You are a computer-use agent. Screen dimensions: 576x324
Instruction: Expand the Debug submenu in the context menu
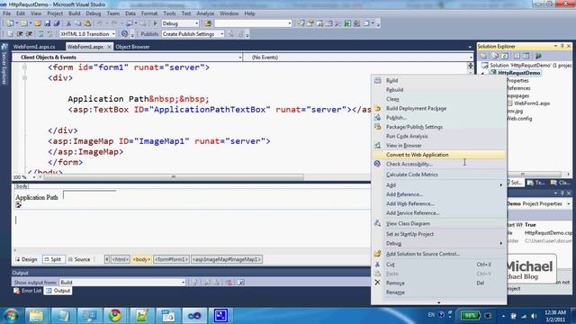(438, 244)
